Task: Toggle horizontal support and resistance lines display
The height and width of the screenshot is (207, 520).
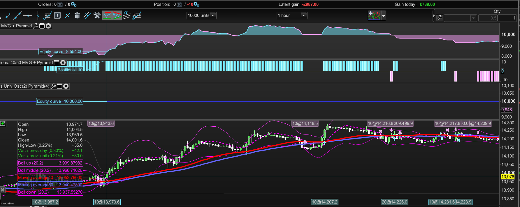Action: pyautogui.click(x=107, y=15)
